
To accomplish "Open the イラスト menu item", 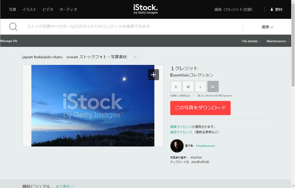I will coord(29,9).
